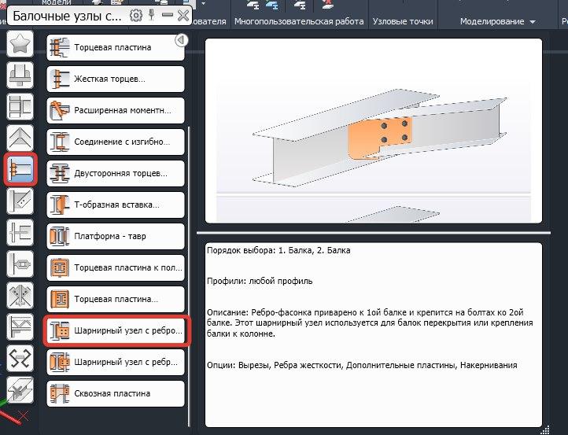Click Торцевая пластина к пол... button
Image resolution: width=568 pixels, height=435 pixels.
tap(116, 268)
